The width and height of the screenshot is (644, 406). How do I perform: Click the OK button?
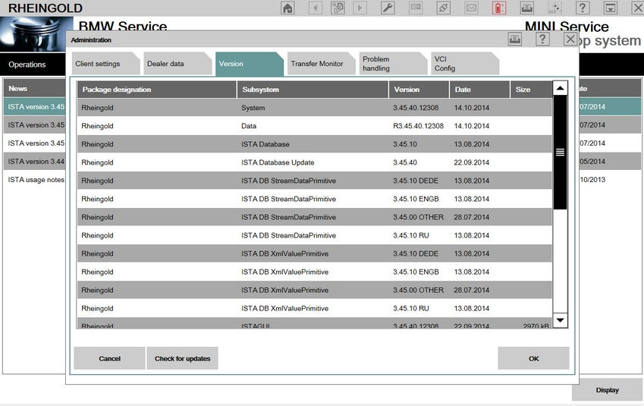pos(533,358)
